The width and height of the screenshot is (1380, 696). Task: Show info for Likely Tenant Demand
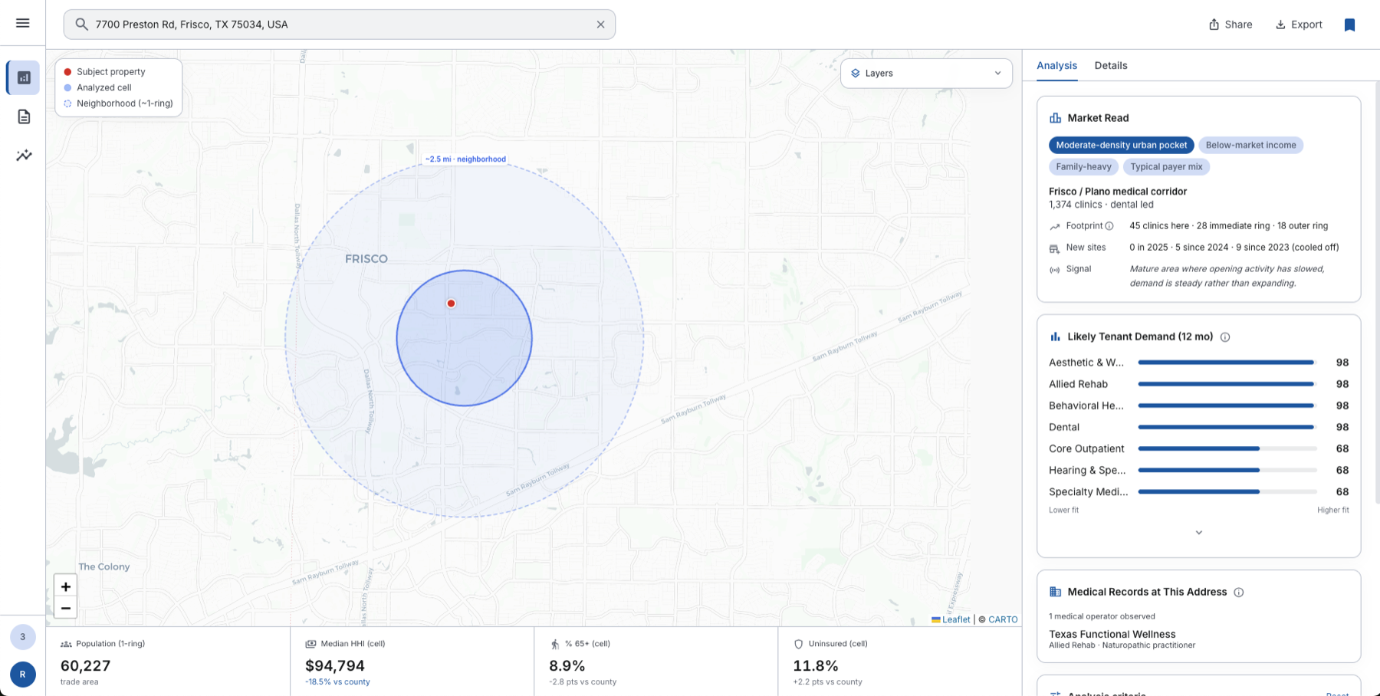tap(1225, 337)
